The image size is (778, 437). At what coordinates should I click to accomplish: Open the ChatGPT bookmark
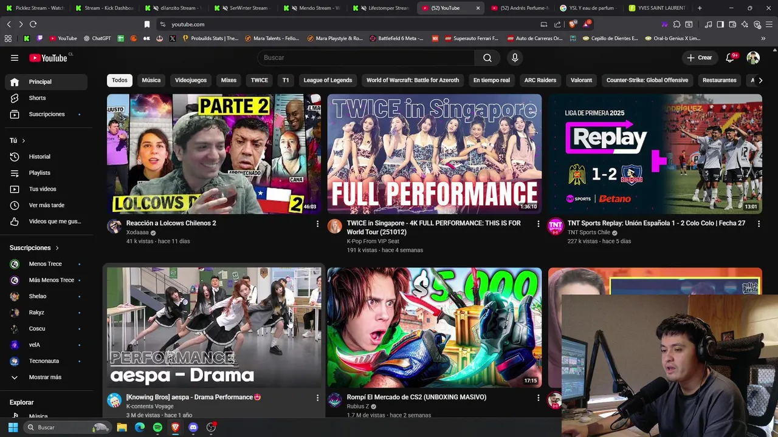(x=97, y=38)
